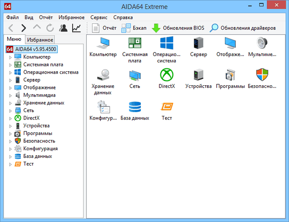Viewport: 289px width, 222px height.
Task: Open the Тест benchmark icon in main pane
Action: coord(167,106)
